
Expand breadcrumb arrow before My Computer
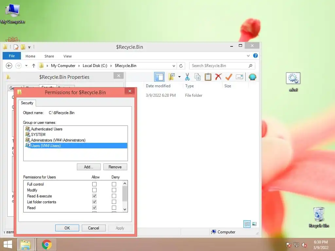pyautogui.click(x=47, y=66)
